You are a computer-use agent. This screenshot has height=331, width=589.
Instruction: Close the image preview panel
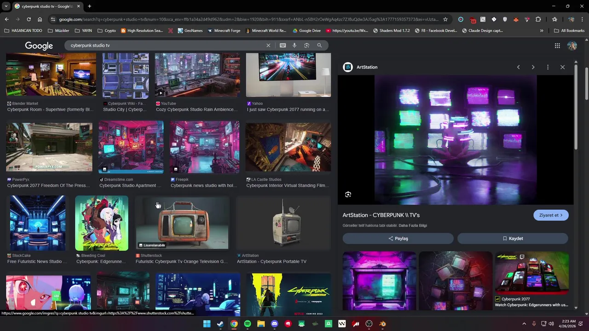click(x=562, y=67)
